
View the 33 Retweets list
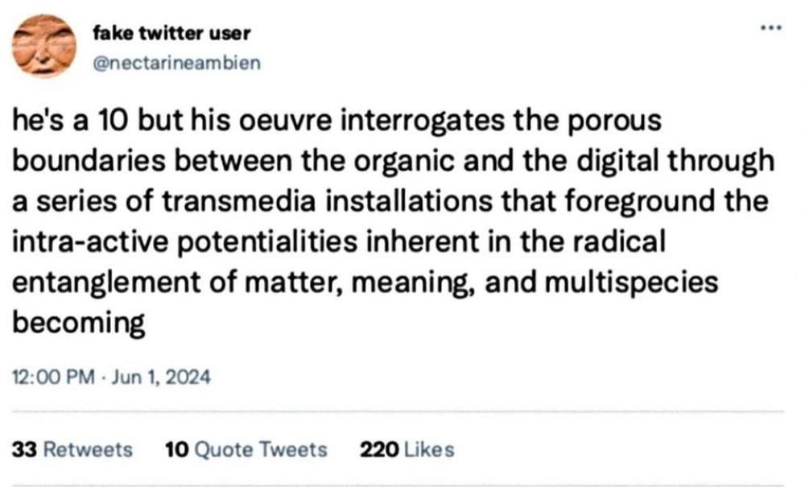coord(72,449)
